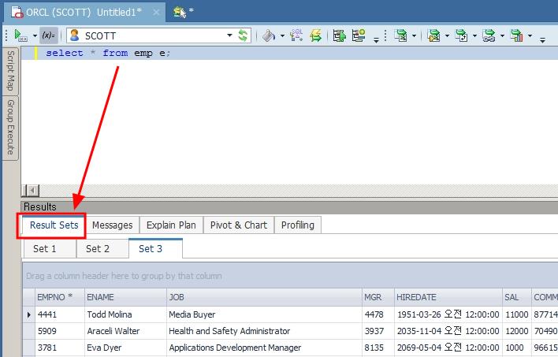
Task: Select the Pivot & Chart tab
Action: pos(238,225)
